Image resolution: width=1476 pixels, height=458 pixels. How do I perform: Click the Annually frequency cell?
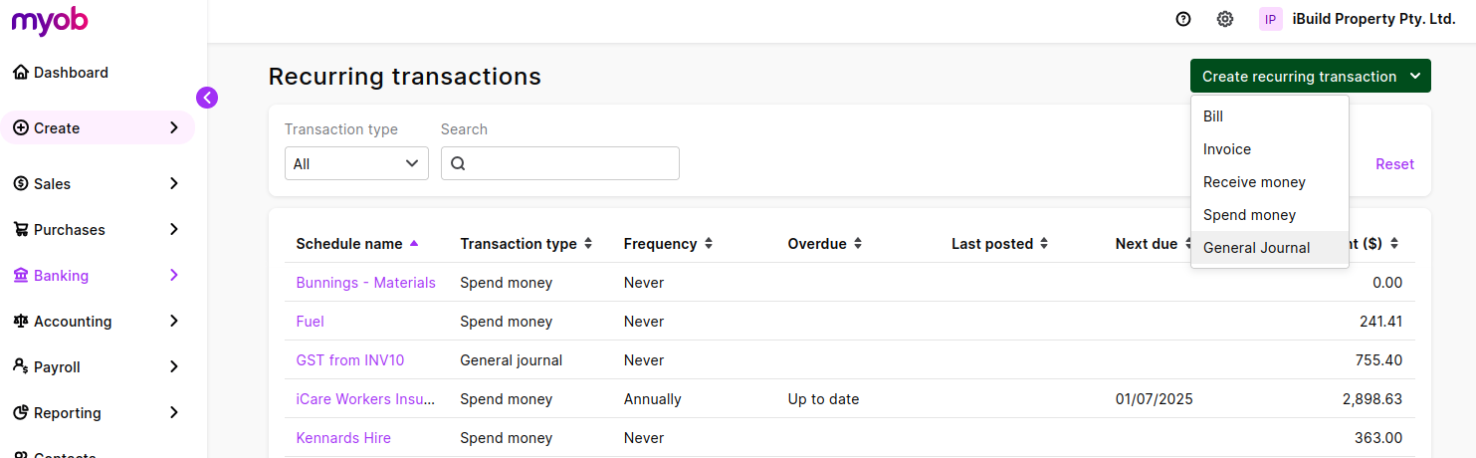[x=653, y=399]
